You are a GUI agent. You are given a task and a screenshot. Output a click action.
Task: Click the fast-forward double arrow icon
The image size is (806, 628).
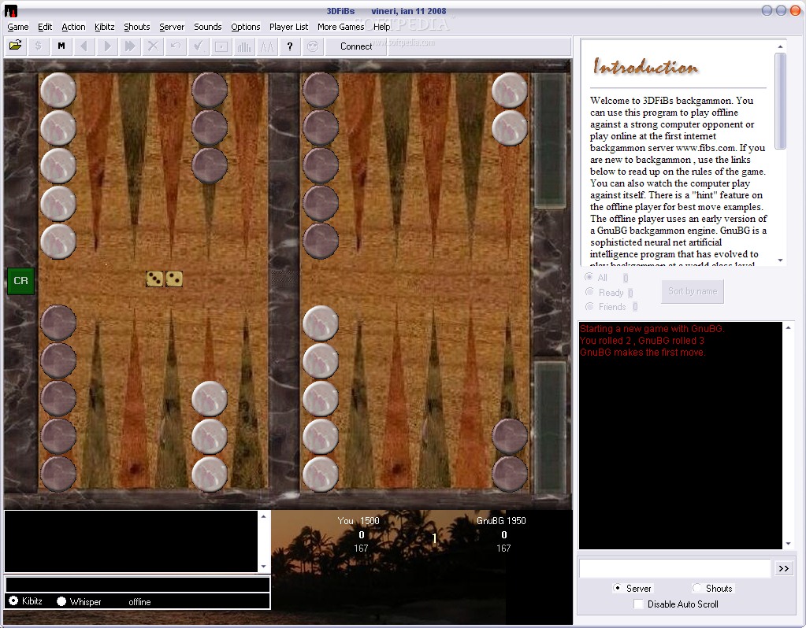tap(129, 46)
